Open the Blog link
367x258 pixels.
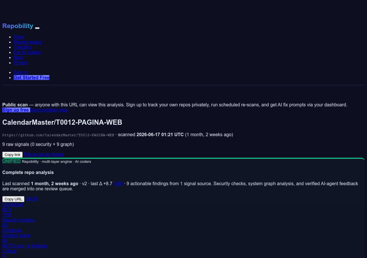[x=18, y=57]
